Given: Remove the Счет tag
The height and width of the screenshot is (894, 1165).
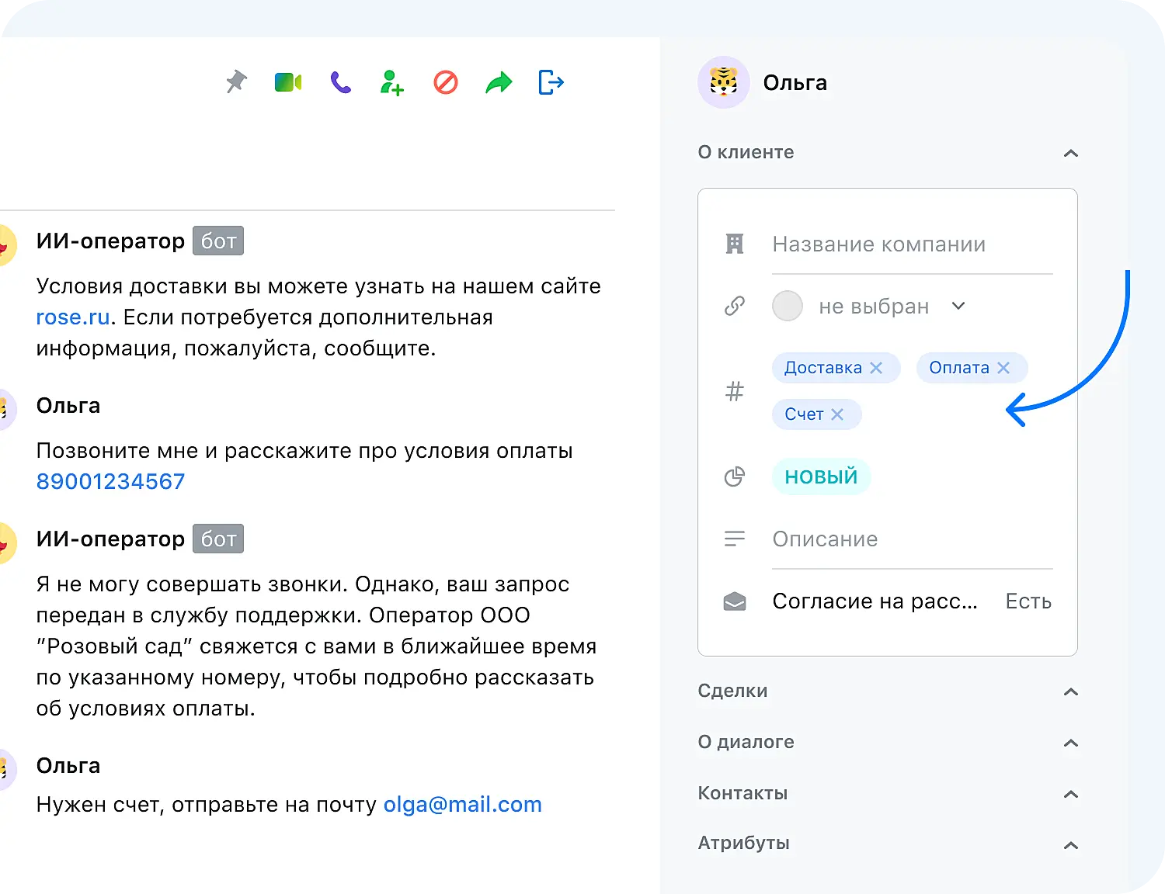Looking at the screenshot, I should 838,414.
